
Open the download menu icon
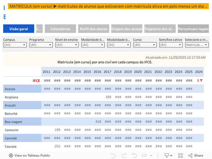(x=168, y=156)
